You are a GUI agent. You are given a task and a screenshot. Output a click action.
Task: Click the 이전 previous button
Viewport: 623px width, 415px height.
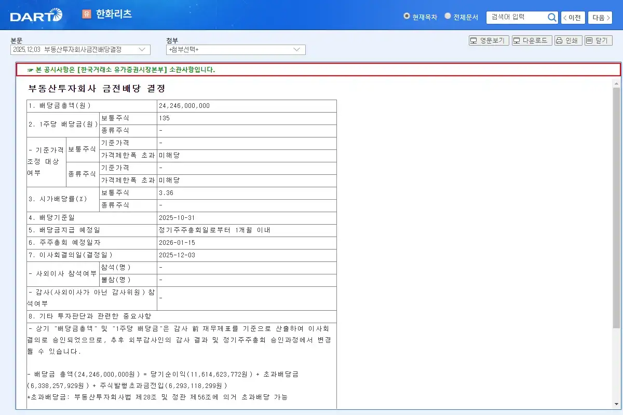[573, 17]
